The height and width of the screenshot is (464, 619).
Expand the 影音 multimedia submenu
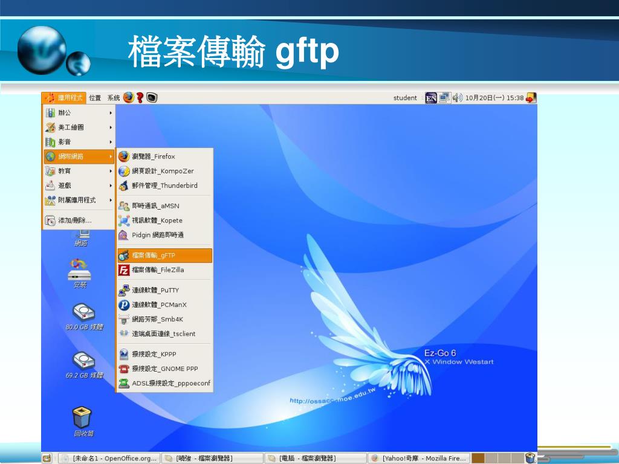(x=79, y=142)
